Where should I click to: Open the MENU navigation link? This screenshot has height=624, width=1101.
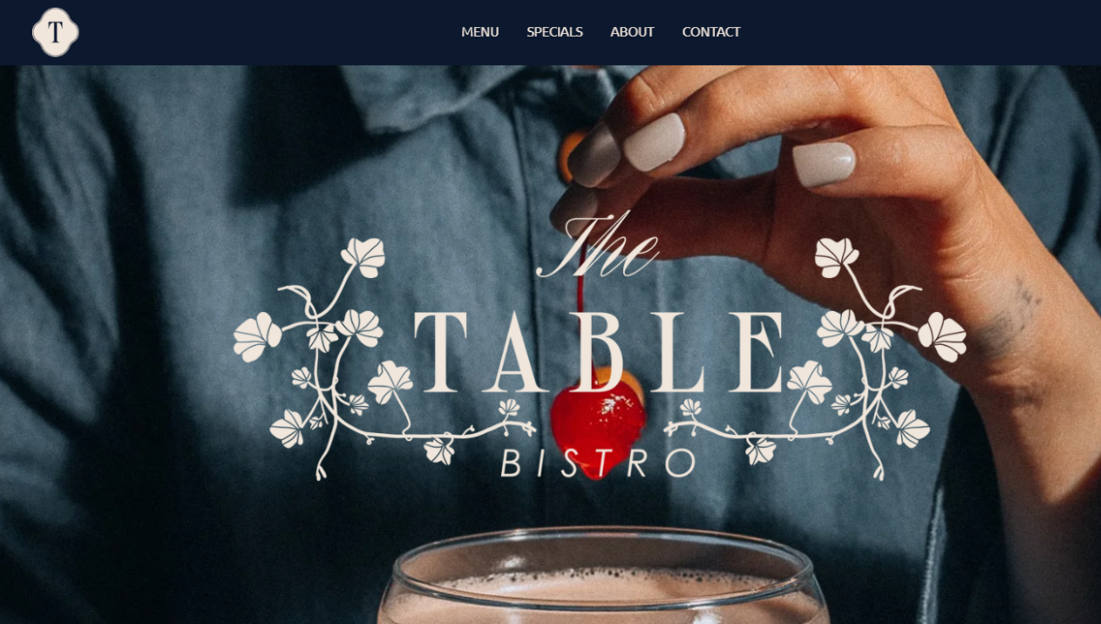click(x=480, y=32)
